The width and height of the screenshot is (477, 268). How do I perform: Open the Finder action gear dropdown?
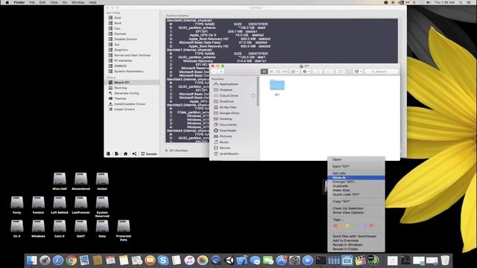tap(306, 71)
